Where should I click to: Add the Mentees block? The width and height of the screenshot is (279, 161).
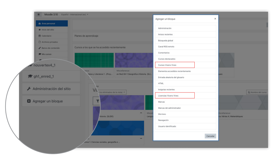[186, 114]
